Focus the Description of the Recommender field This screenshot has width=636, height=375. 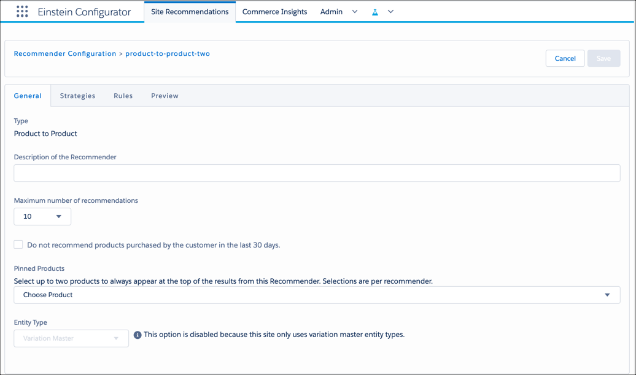click(x=317, y=173)
